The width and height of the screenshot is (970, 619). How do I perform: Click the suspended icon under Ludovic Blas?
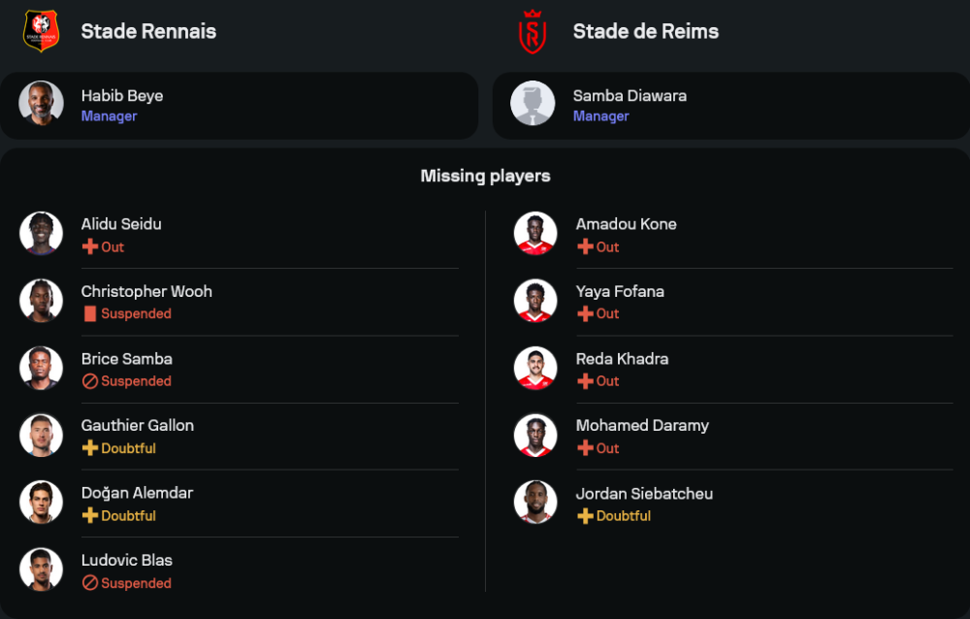coord(90,583)
